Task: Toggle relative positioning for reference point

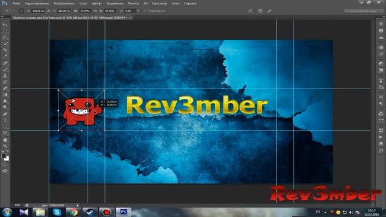Action: pyautogui.click(x=49, y=11)
